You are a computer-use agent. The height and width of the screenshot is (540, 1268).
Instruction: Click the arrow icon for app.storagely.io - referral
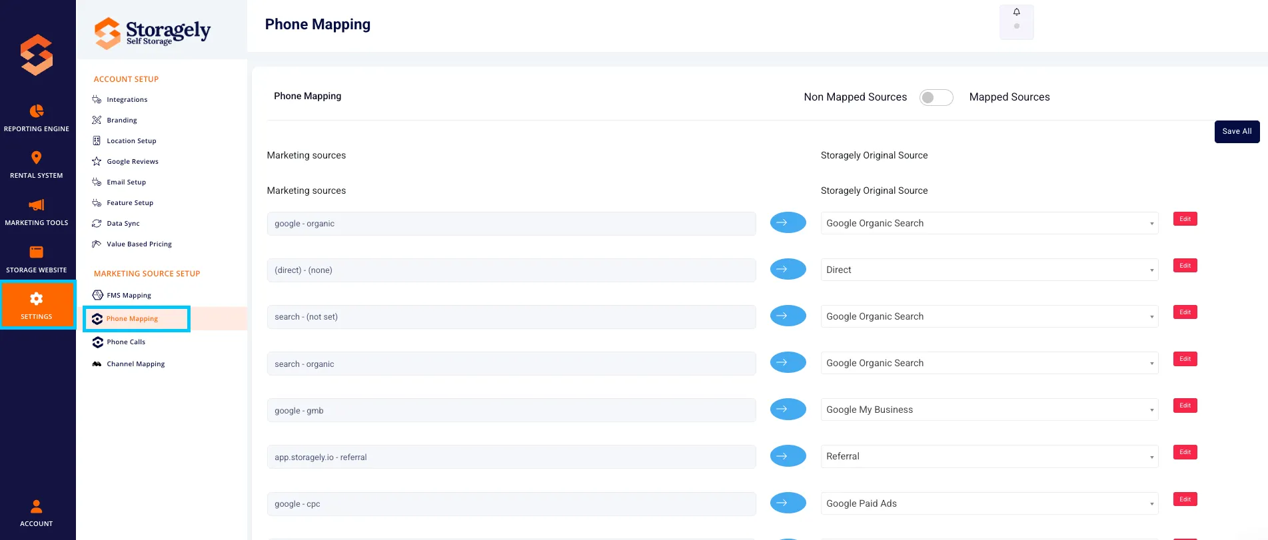pyautogui.click(x=788, y=455)
